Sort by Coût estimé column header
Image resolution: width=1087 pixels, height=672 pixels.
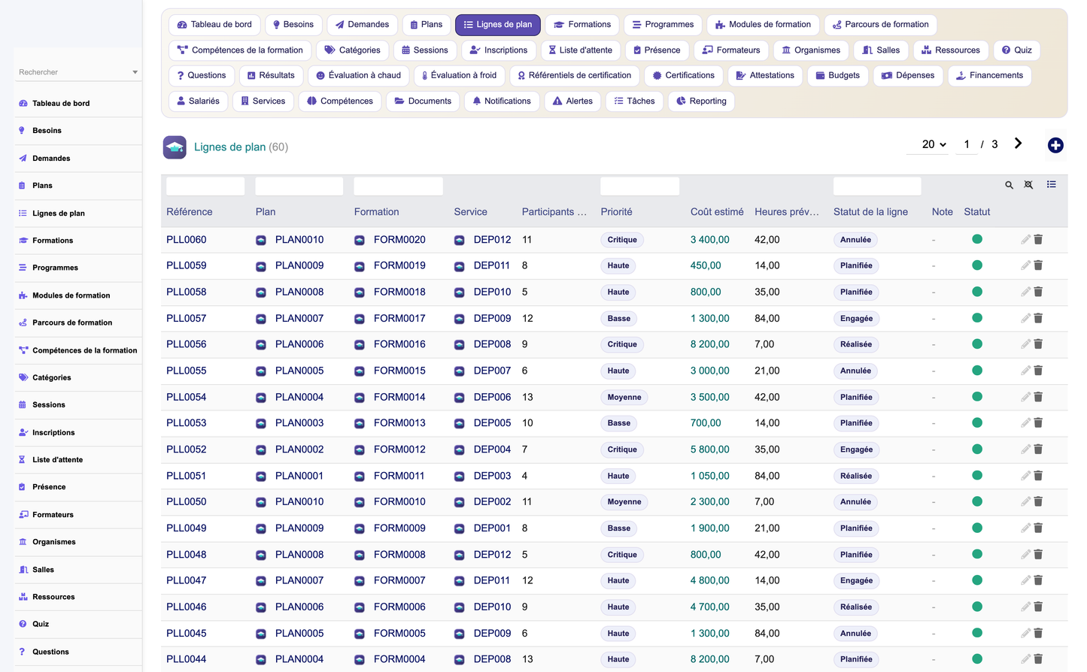tap(717, 212)
